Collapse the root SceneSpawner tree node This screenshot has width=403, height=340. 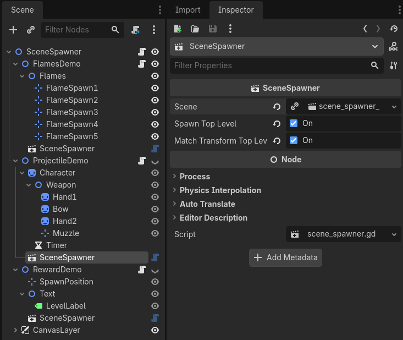(9, 52)
